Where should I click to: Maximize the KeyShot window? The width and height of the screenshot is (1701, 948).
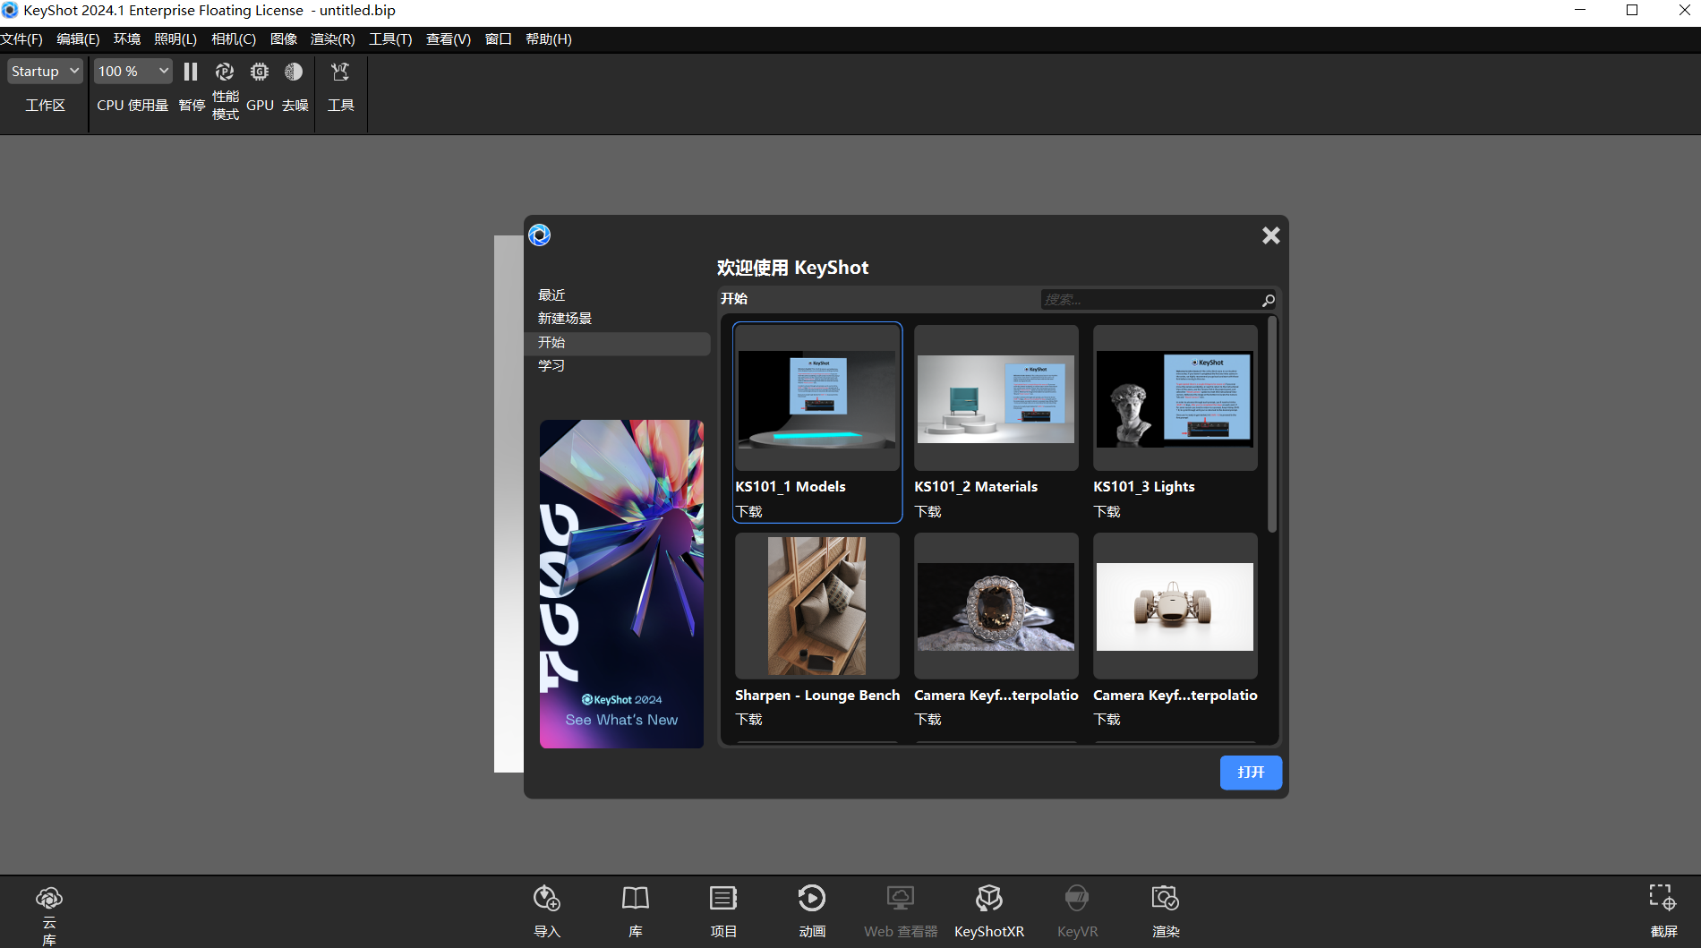[x=1632, y=11]
